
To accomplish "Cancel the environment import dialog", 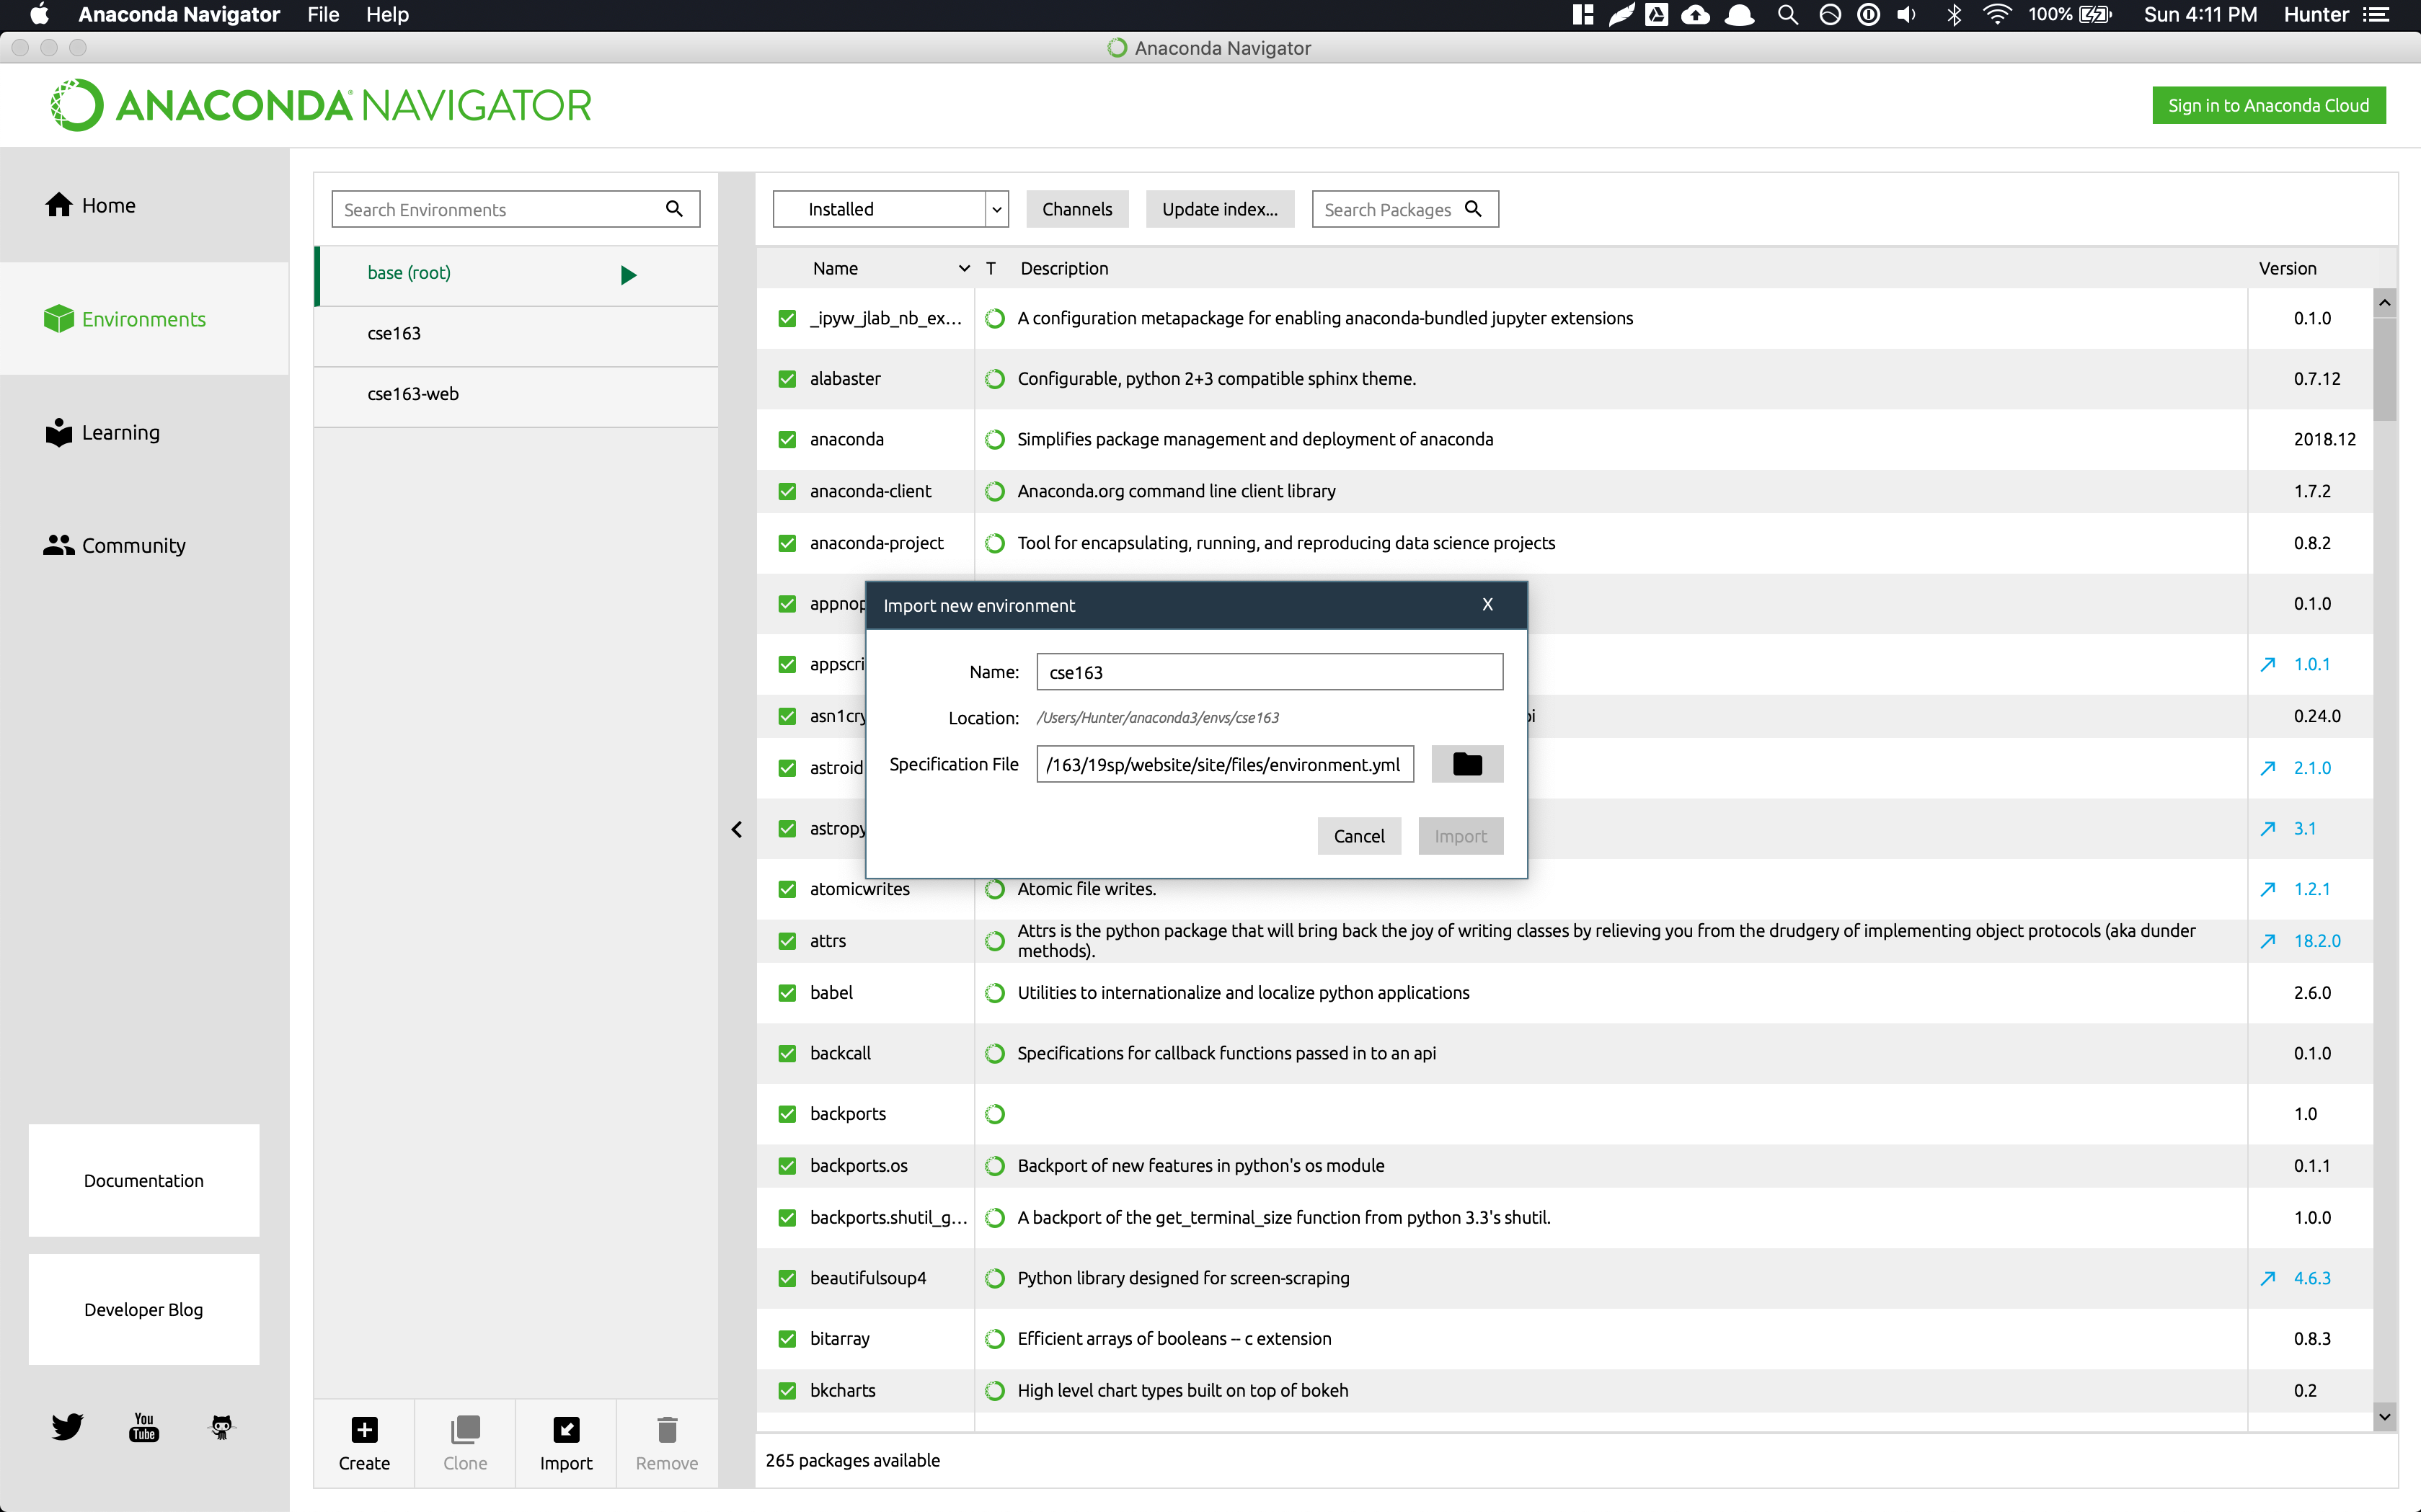I will coord(1358,835).
